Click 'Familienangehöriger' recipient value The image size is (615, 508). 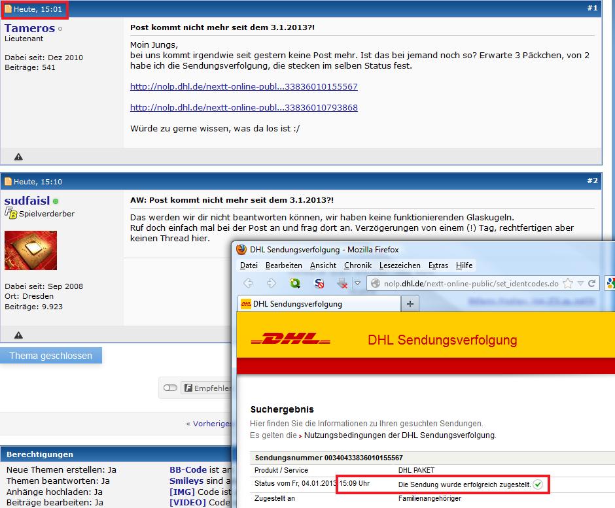[x=430, y=498]
